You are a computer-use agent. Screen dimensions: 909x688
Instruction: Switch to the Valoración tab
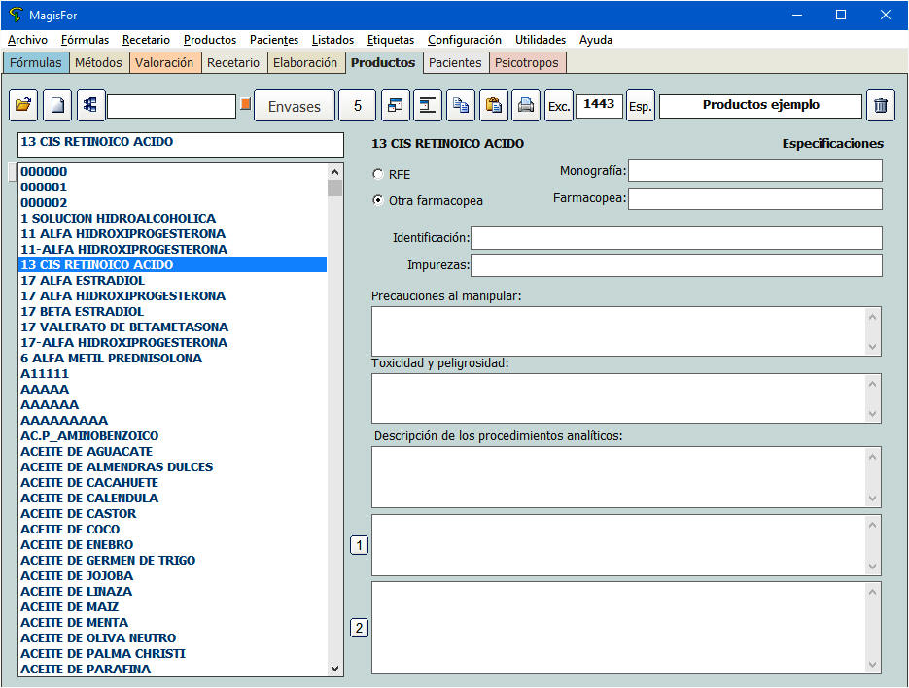coord(164,62)
